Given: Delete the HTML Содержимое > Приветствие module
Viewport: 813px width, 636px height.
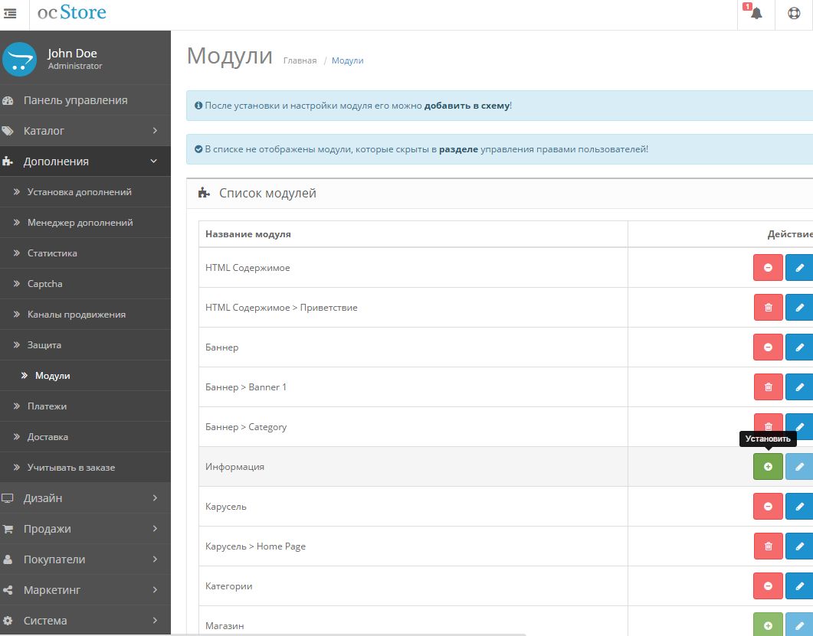Looking at the screenshot, I should pos(768,307).
